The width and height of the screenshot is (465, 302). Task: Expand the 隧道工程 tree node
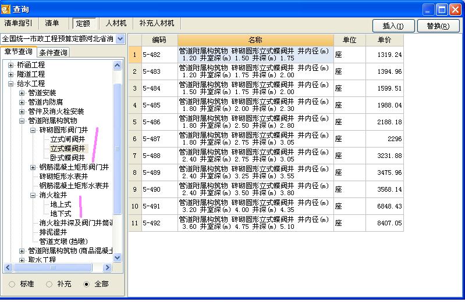coord(10,74)
